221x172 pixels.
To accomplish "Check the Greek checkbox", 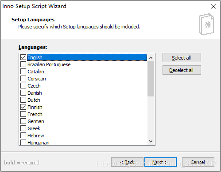I will (x=23, y=128).
